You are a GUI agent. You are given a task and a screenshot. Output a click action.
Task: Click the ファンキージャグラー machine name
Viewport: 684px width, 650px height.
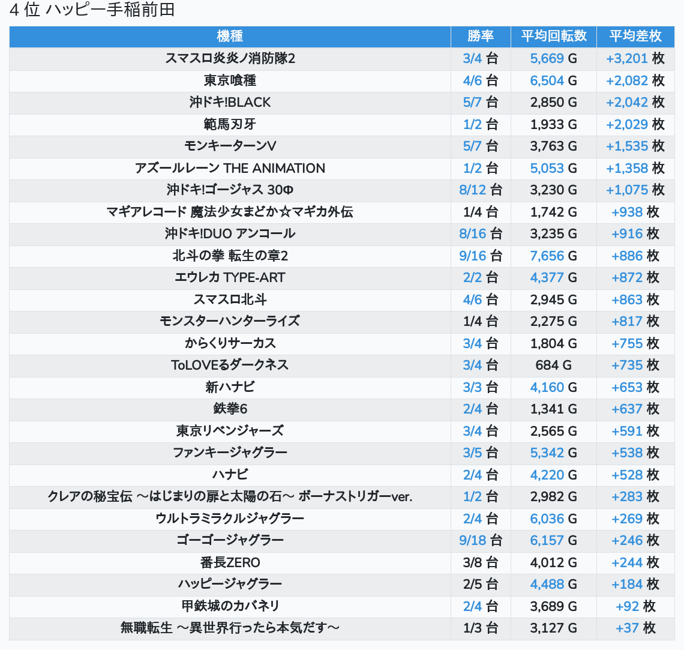[x=230, y=453]
